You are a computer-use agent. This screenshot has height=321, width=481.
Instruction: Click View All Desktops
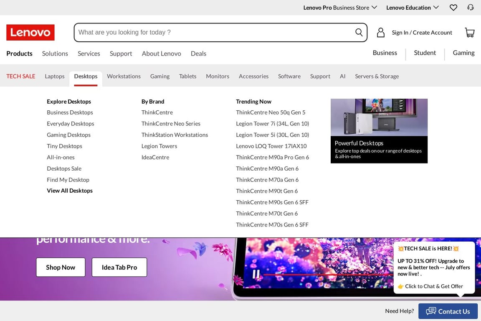(70, 191)
